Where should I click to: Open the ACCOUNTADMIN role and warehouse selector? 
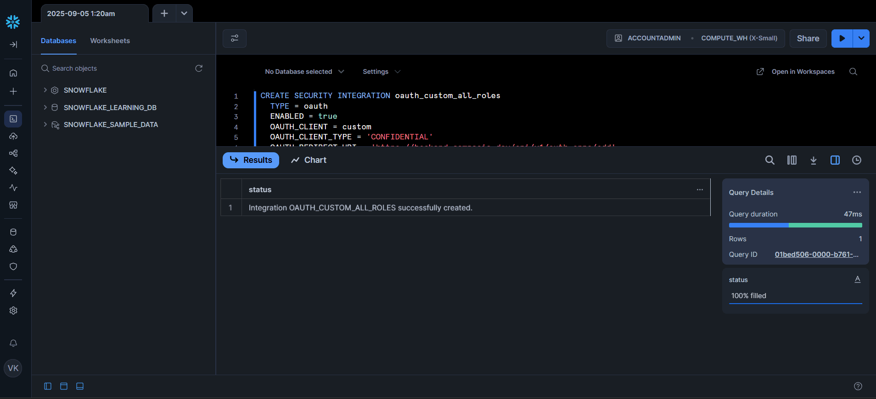[696, 39]
